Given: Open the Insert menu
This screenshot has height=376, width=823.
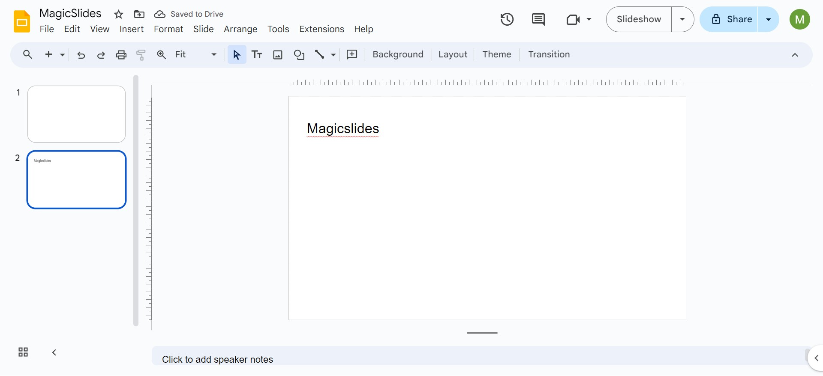Looking at the screenshot, I should 131,29.
